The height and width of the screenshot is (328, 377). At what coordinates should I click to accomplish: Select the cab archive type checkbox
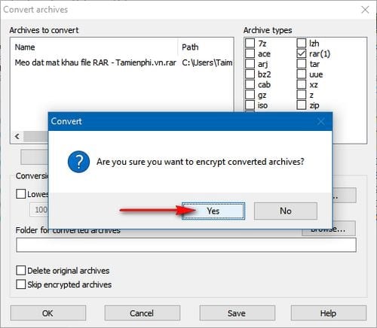tap(250, 84)
